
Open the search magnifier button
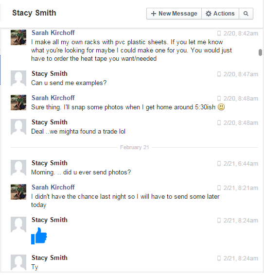pos(246,14)
